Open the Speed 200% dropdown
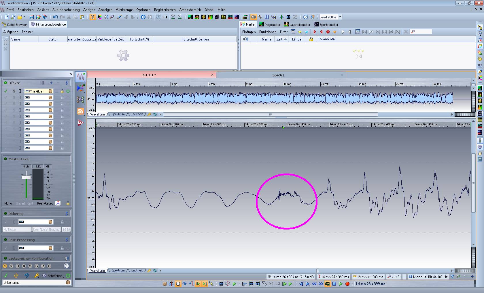The height and width of the screenshot is (293, 484). pyautogui.click(x=340, y=17)
